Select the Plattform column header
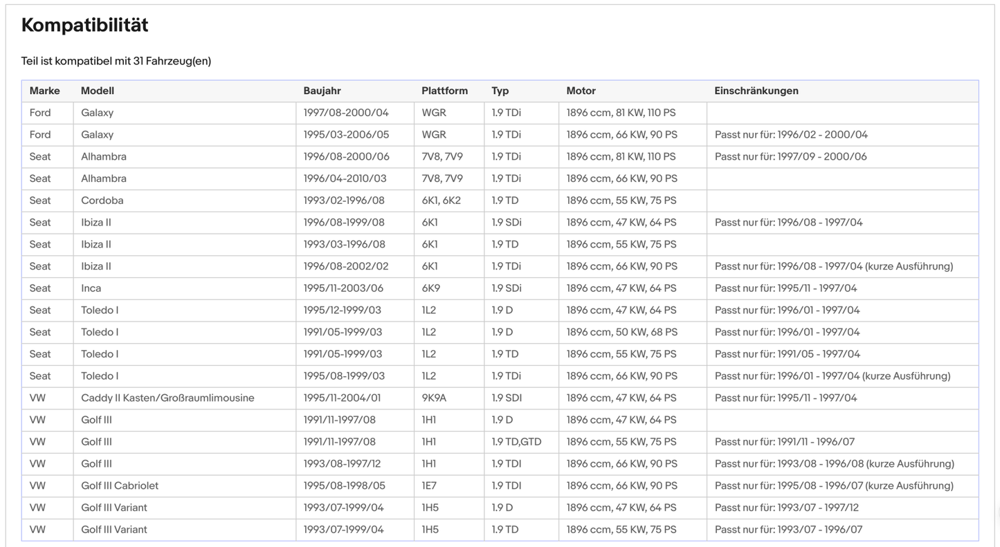 click(x=444, y=91)
